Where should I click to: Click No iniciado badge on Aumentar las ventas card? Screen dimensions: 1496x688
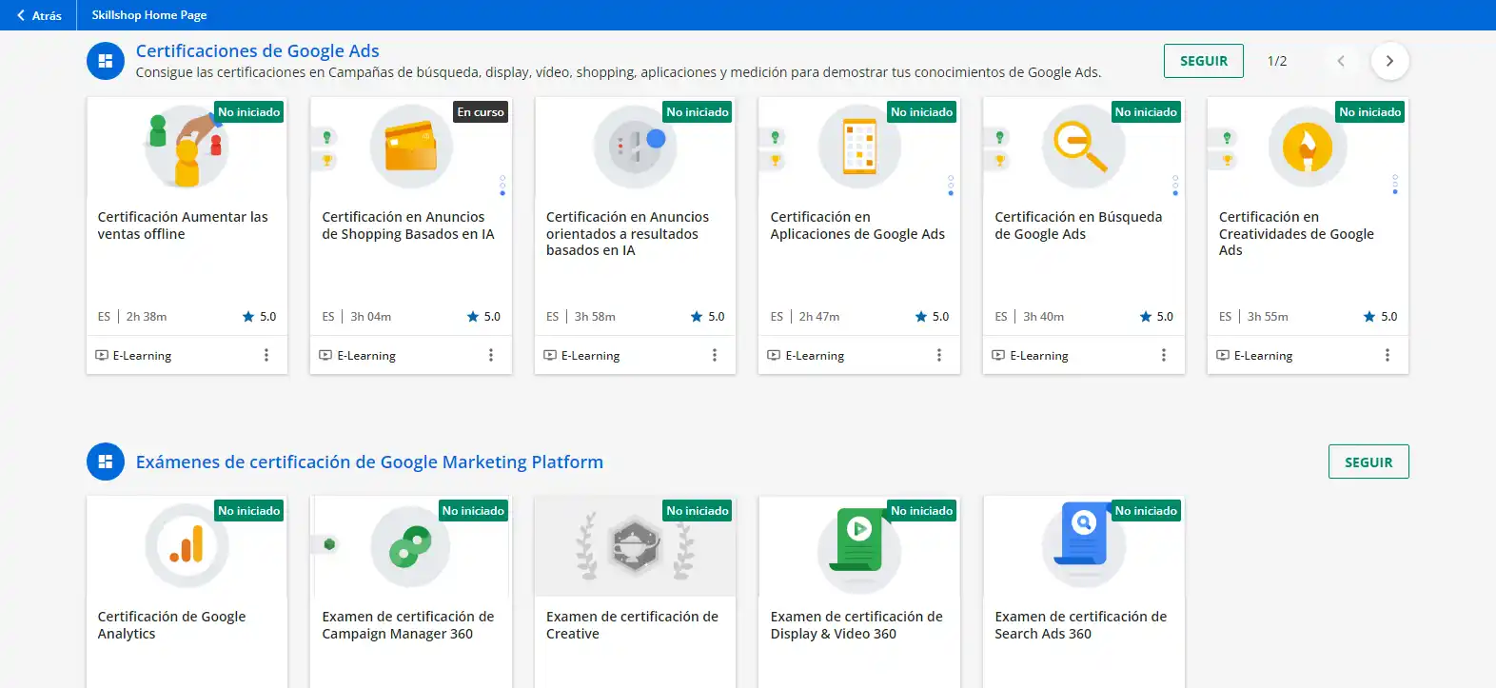pyautogui.click(x=249, y=112)
